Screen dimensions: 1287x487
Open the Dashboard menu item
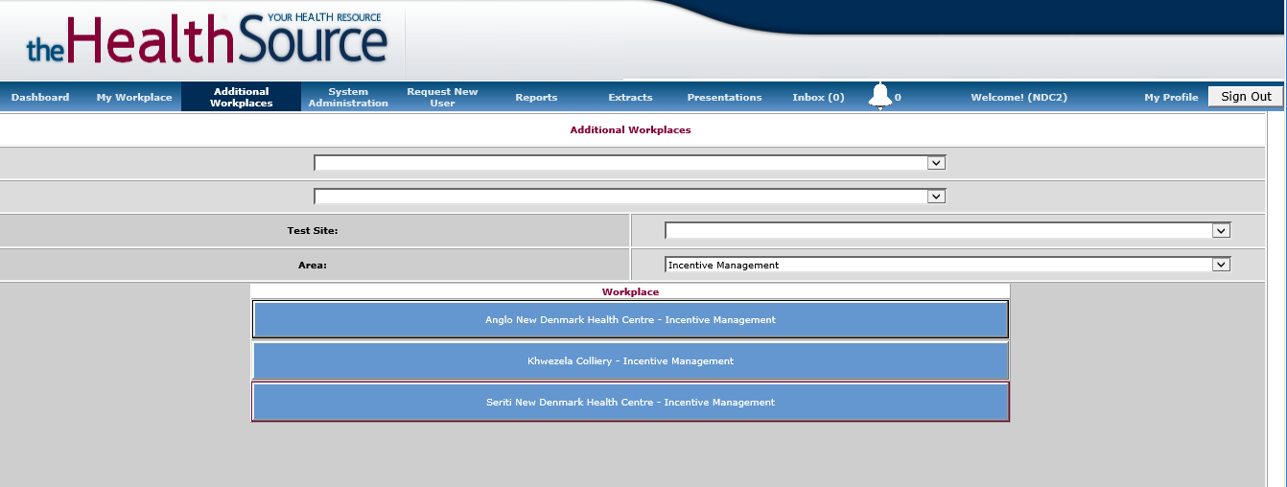coord(40,97)
